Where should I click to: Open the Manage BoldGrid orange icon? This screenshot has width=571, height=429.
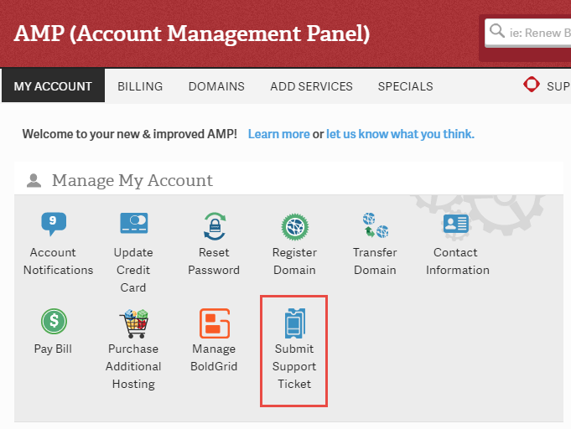coord(215,323)
